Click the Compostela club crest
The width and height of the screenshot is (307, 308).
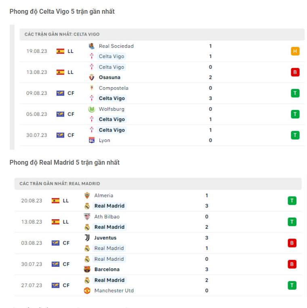(92, 88)
